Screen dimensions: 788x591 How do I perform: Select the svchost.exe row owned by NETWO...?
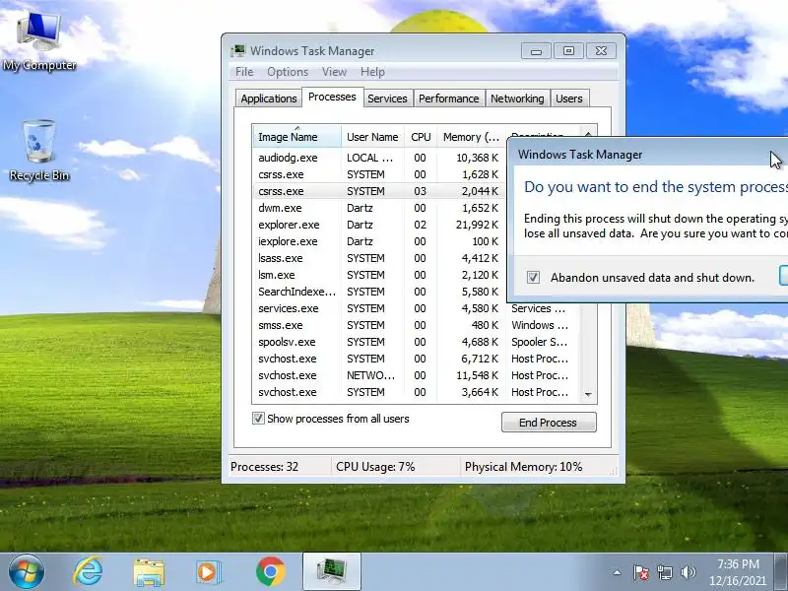(416, 375)
